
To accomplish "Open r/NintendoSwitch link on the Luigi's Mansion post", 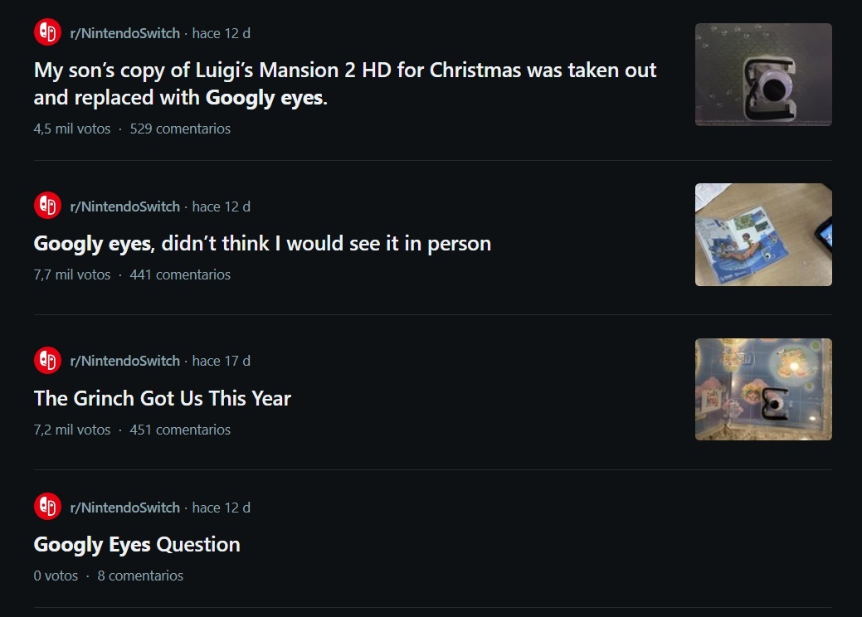I will pos(124,33).
